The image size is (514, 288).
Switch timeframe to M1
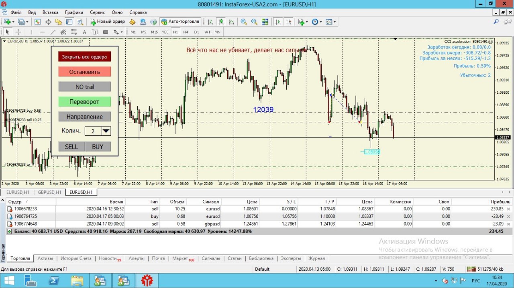click(133, 32)
